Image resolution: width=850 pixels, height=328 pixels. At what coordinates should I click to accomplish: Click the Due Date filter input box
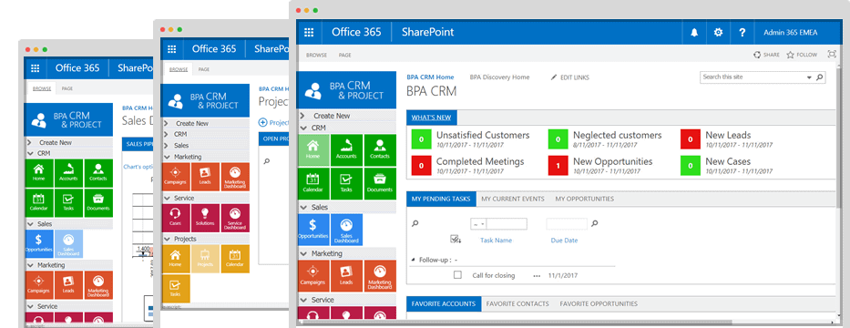pos(567,224)
